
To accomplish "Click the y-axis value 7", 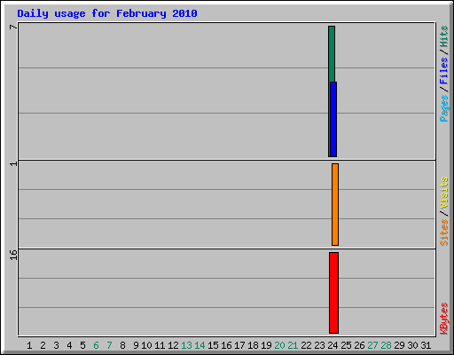I will point(13,28).
